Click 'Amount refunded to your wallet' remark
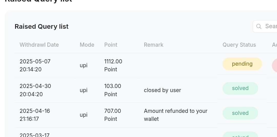The width and height of the screenshot is (277, 137). pos(176,115)
